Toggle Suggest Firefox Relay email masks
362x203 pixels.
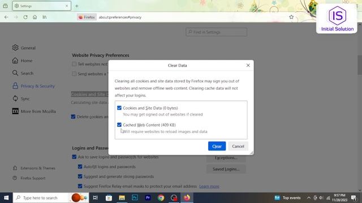coord(80,186)
